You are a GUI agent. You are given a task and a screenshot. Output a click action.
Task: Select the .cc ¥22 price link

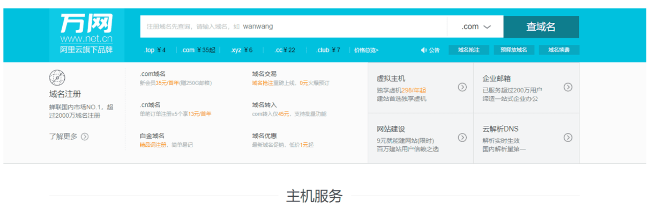285,50
